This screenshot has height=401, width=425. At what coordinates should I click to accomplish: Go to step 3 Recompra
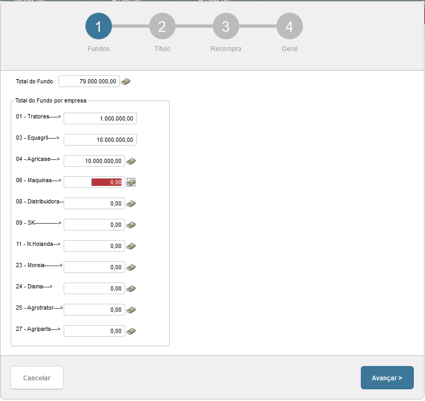[226, 27]
